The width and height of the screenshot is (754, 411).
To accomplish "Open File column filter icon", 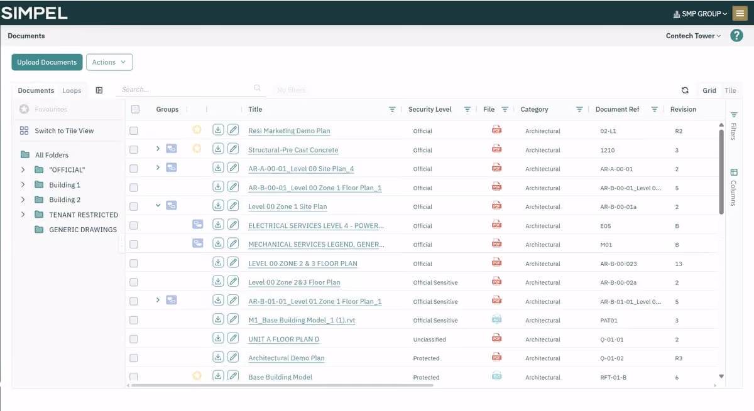I will 505,109.
